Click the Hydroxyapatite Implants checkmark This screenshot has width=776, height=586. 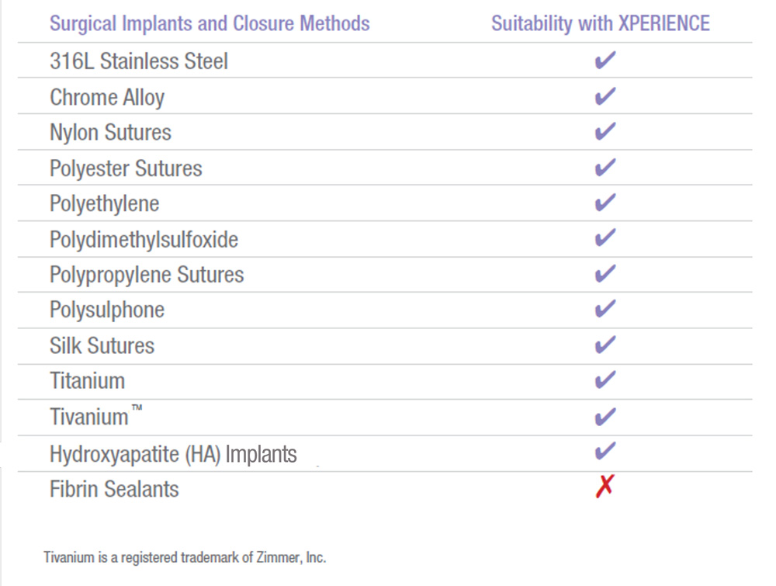pyautogui.click(x=605, y=451)
